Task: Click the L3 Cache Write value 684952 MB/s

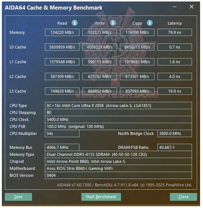Action: (x=100, y=92)
